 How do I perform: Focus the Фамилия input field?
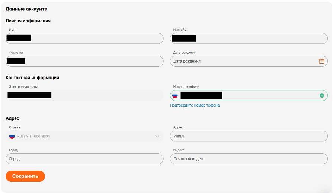[x=84, y=61]
